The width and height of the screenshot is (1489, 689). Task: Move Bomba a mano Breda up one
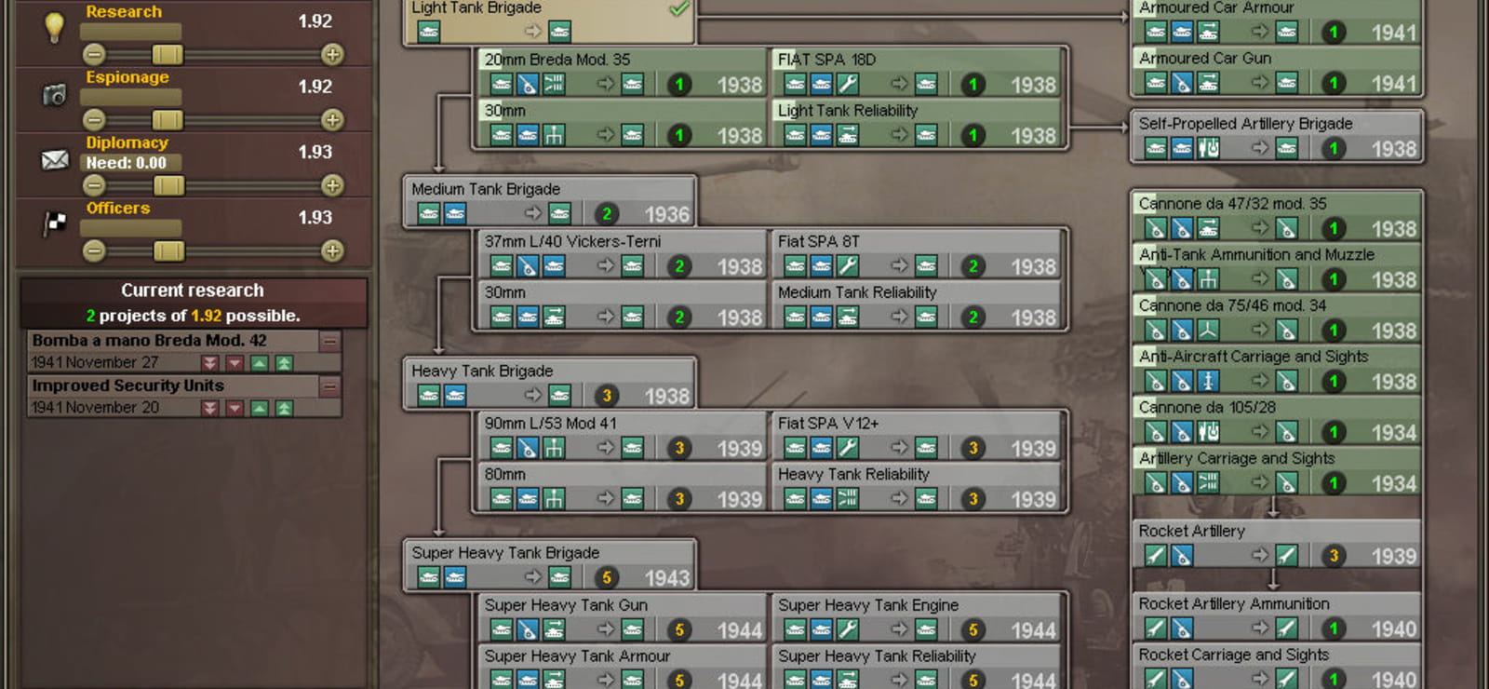coord(260,363)
